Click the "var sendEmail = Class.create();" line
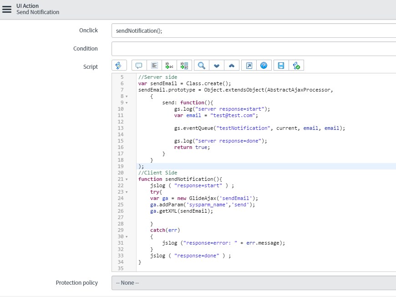The width and height of the screenshot is (396, 297). pos(185,83)
